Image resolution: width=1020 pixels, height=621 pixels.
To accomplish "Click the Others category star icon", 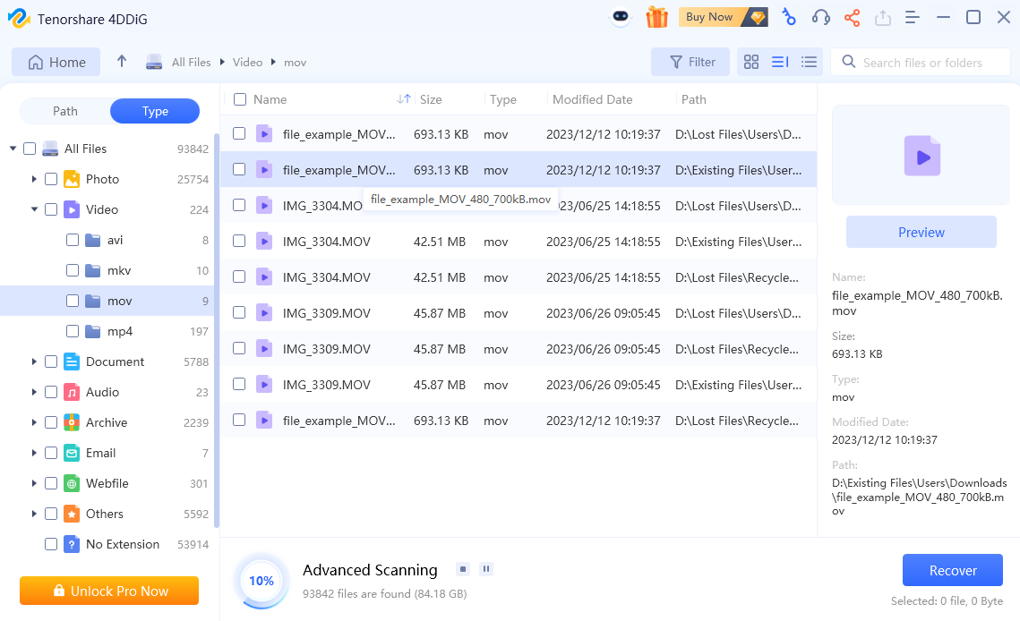I will point(72,515).
